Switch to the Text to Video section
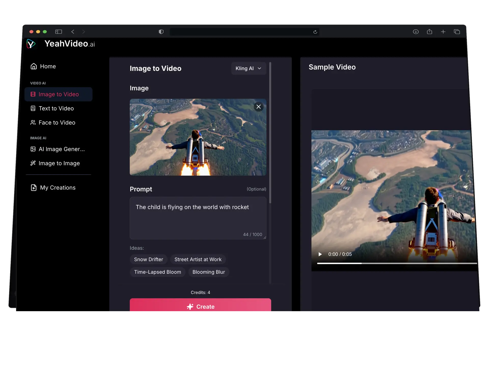The height and width of the screenshot is (367, 489). [56, 108]
